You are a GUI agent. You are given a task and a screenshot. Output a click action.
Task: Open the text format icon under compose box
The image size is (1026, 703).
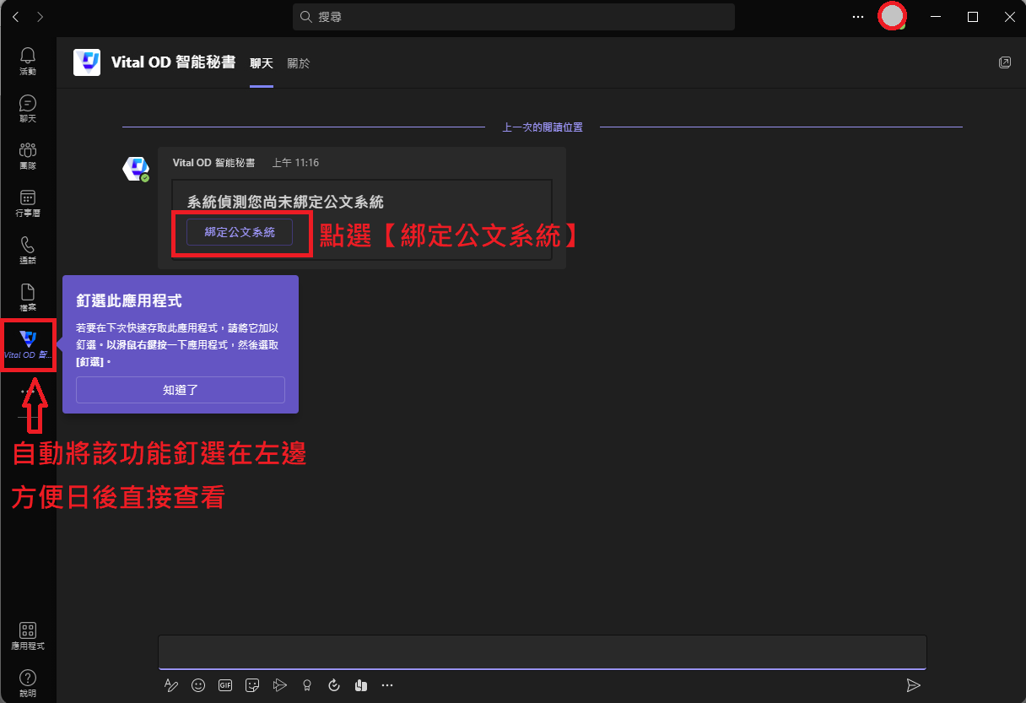171,685
